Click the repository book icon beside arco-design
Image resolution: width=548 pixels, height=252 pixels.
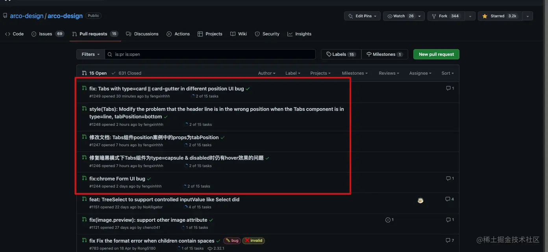[5, 16]
